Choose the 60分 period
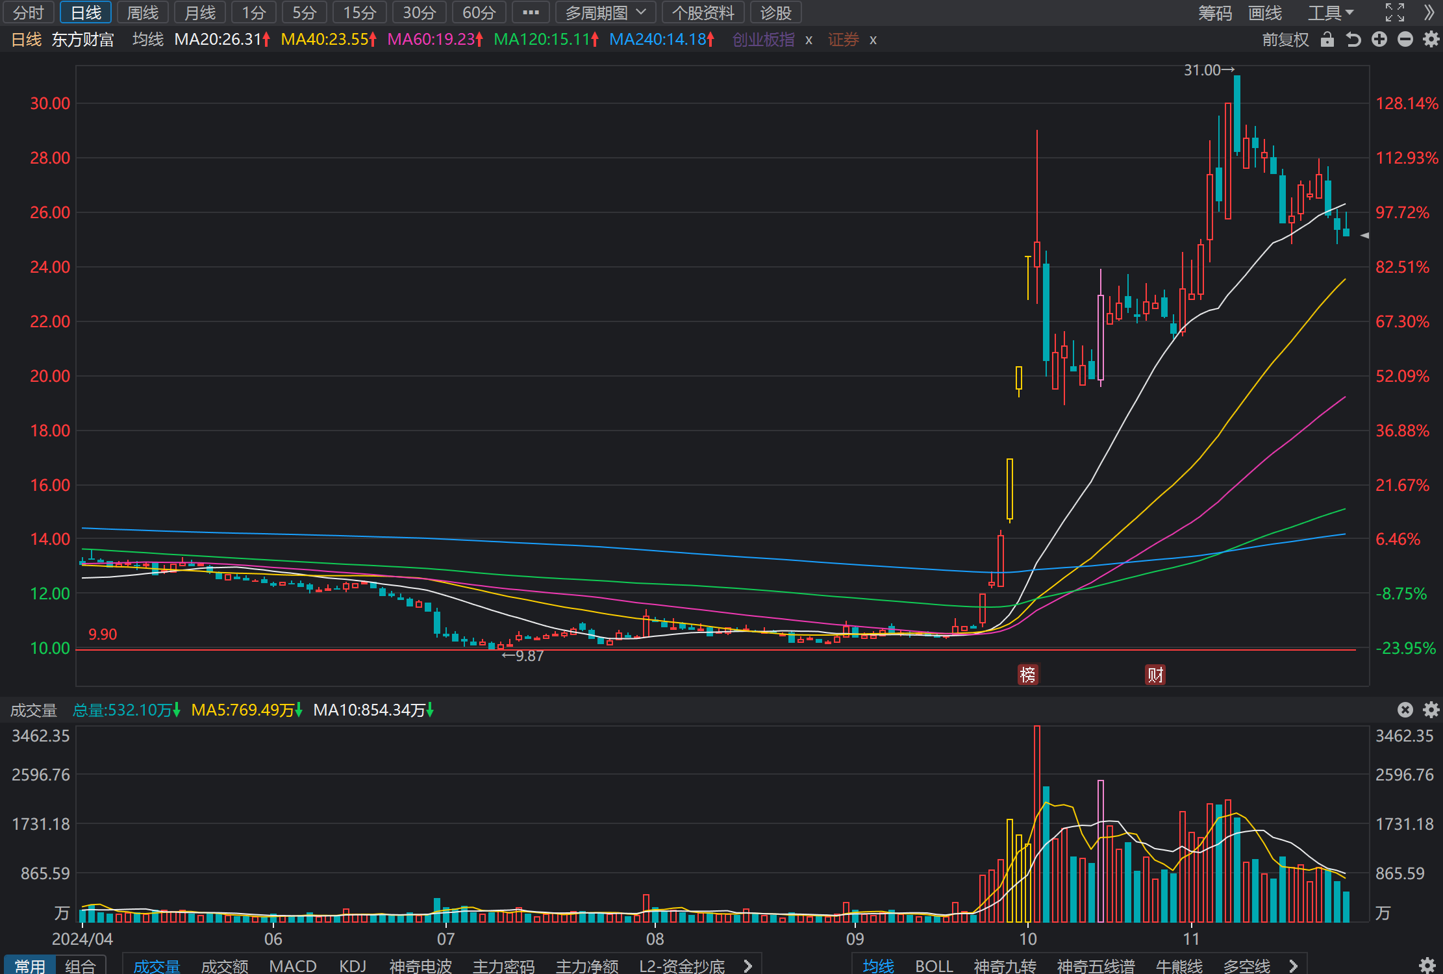Image resolution: width=1443 pixels, height=974 pixels. [479, 12]
